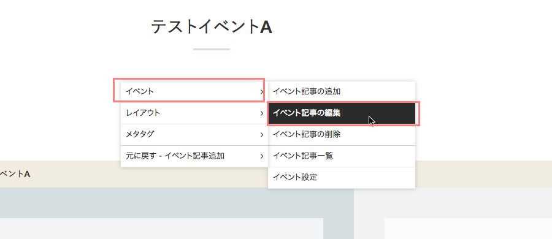Choose イベント記事の削除 from submenu
The height and width of the screenshot is (239, 552).
(342, 134)
